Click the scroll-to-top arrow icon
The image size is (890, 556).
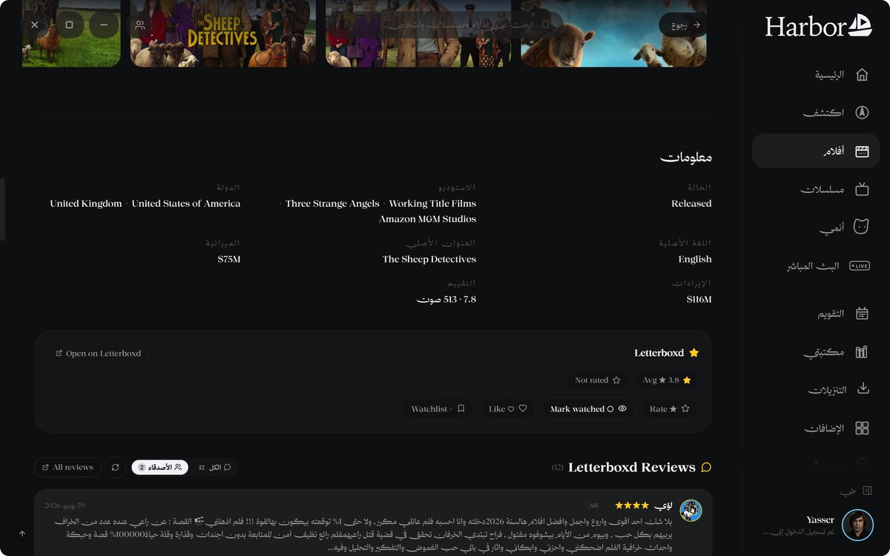pyautogui.click(x=22, y=533)
